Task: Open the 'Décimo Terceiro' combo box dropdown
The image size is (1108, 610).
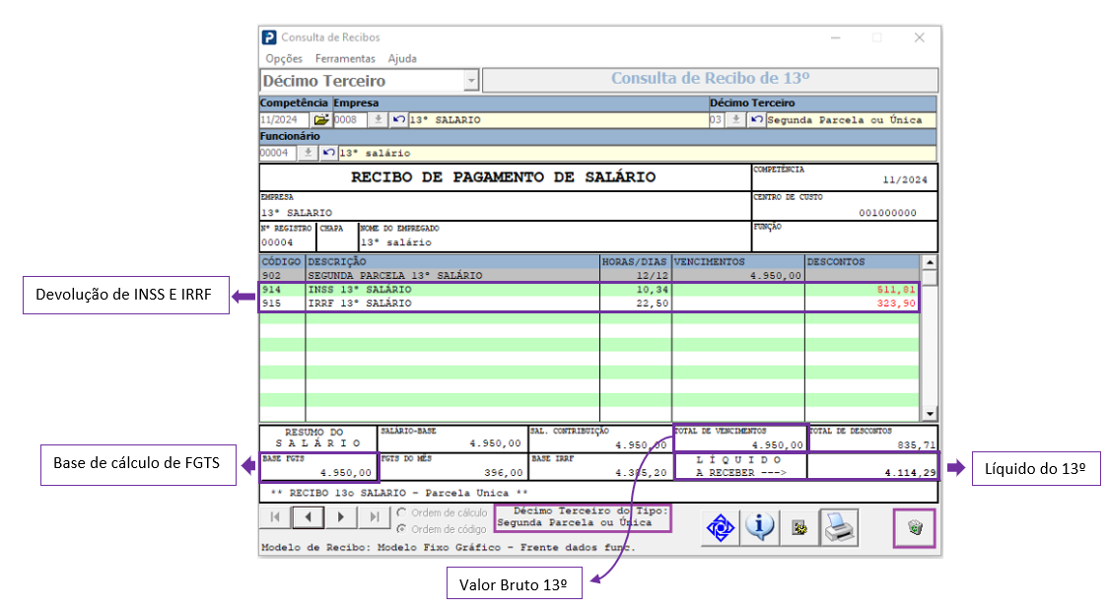Action: (x=471, y=81)
